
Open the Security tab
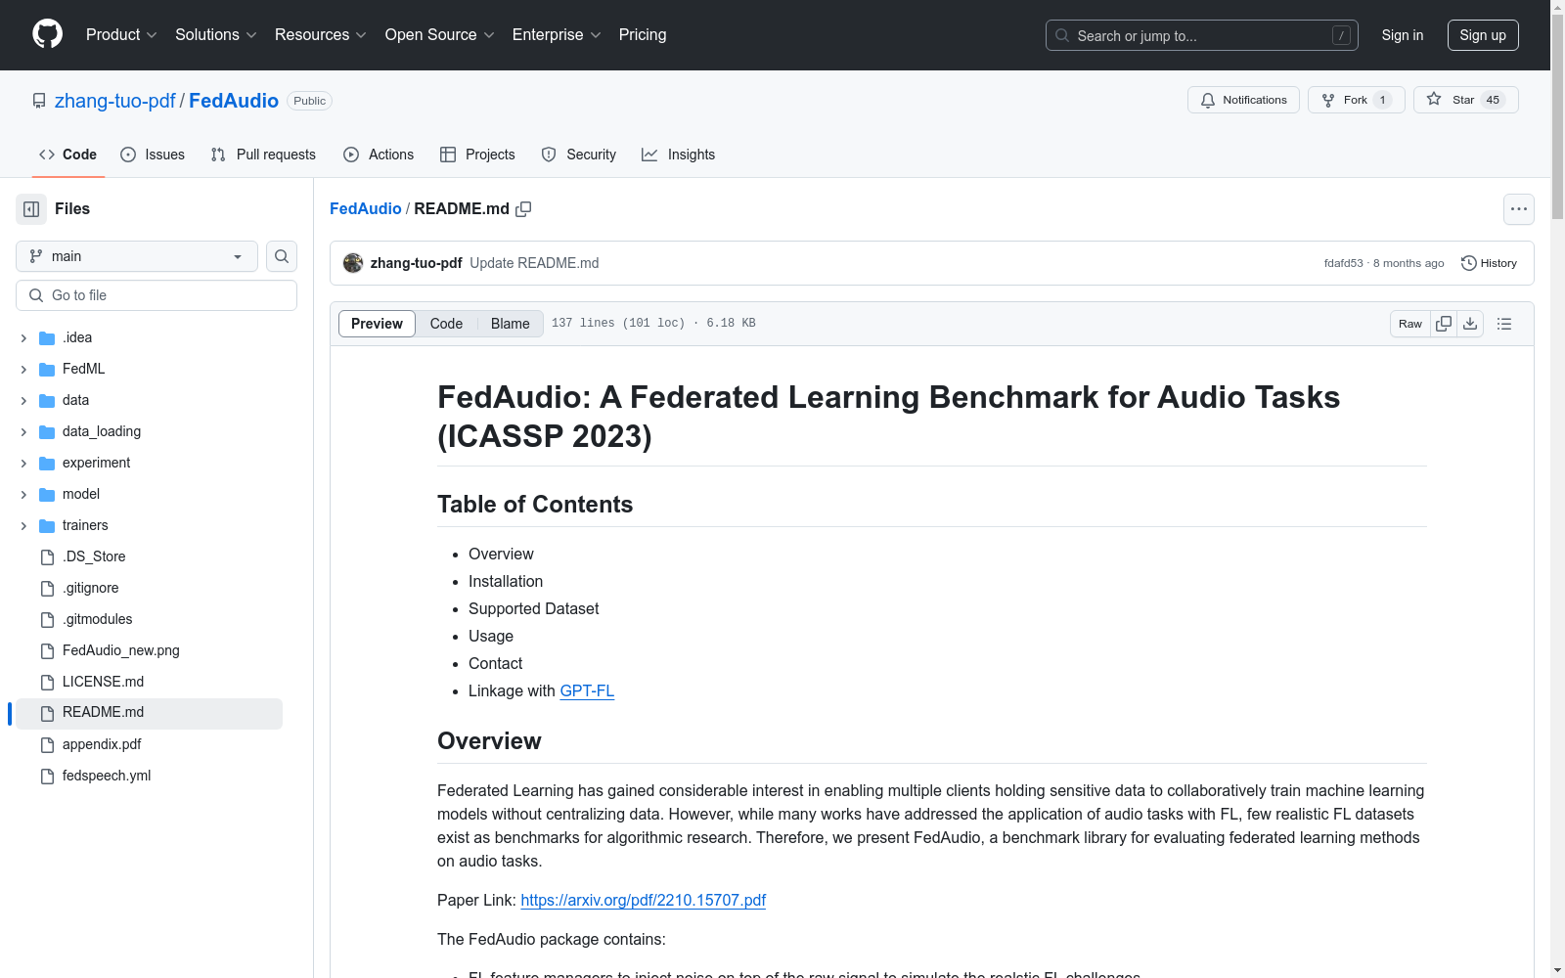coord(579,155)
